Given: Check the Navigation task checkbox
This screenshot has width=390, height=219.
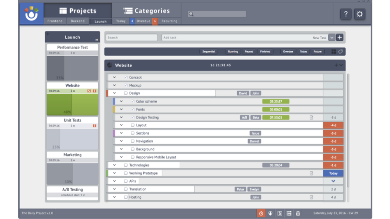Looking at the screenshot, I should point(133,141).
